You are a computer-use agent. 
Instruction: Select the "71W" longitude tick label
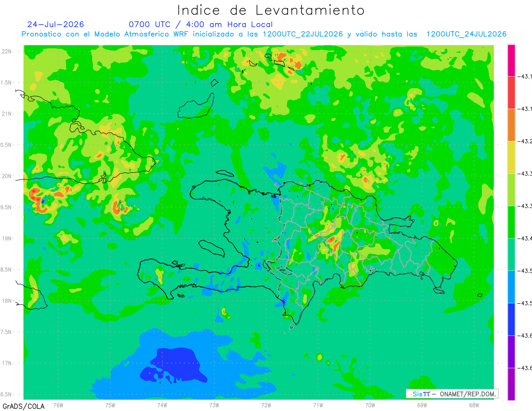tap(318, 405)
